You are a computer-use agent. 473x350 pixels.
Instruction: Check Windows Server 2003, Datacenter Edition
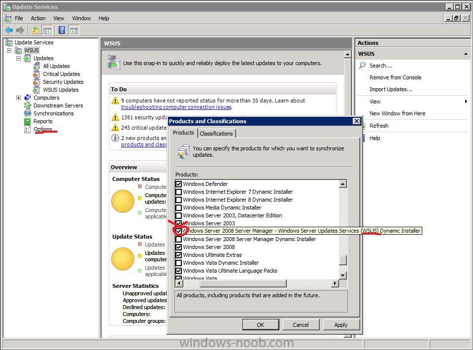[178, 215]
